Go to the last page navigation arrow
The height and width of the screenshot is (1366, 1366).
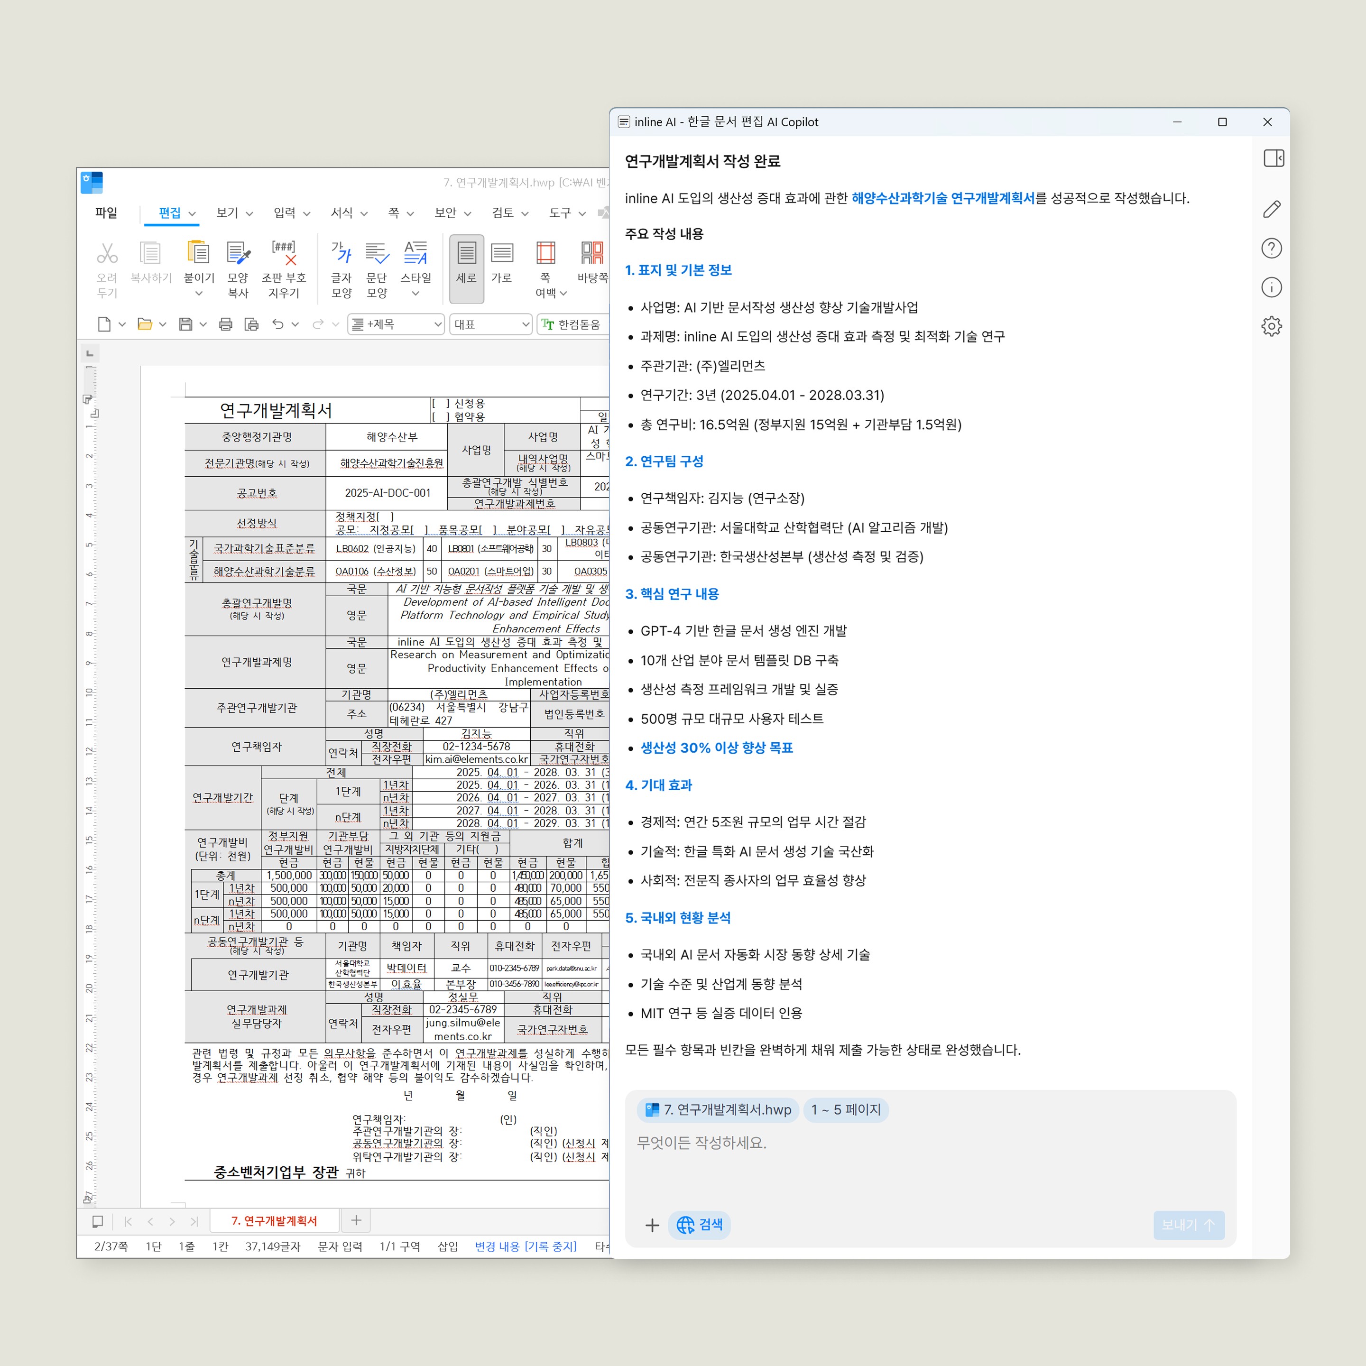194,1221
